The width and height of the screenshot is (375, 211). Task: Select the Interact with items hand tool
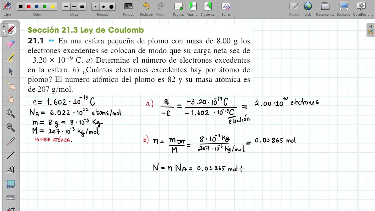coord(11,85)
